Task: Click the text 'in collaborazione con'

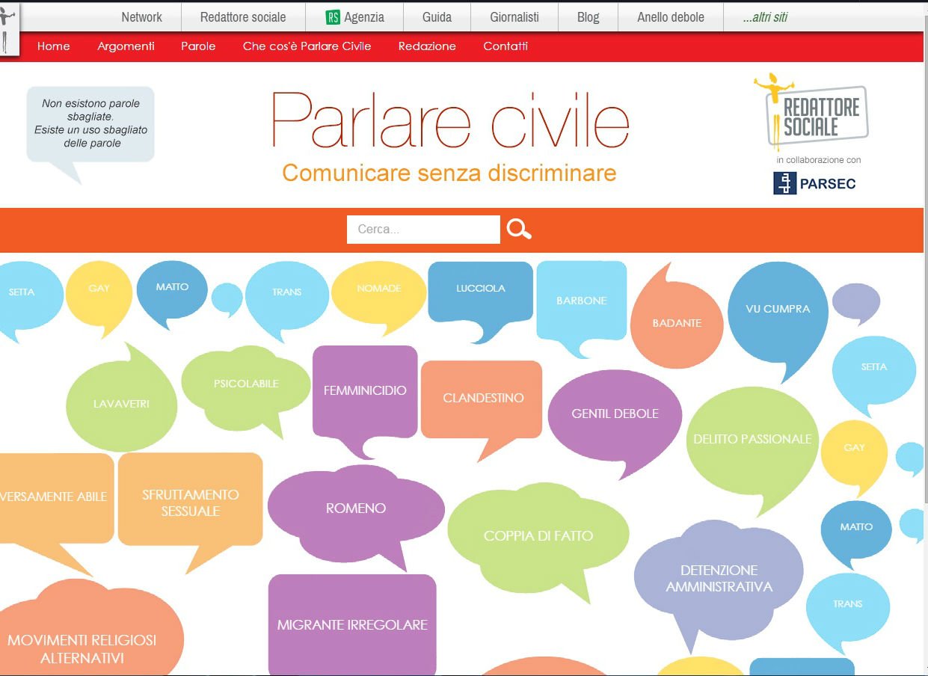Action: pyautogui.click(x=818, y=160)
